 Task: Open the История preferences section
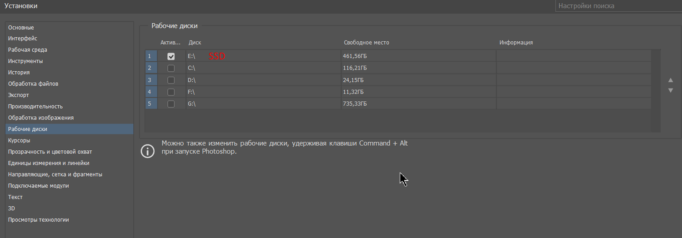(x=70, y=73)
